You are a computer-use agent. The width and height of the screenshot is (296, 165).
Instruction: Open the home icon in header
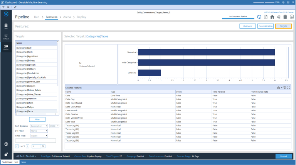[x=272, y=17]
